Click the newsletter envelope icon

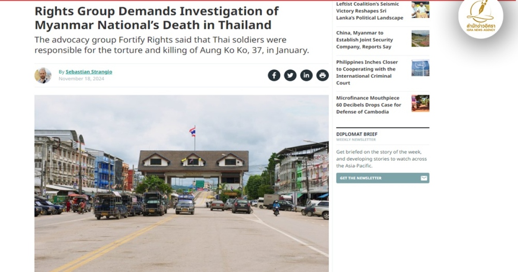[424, 178]
